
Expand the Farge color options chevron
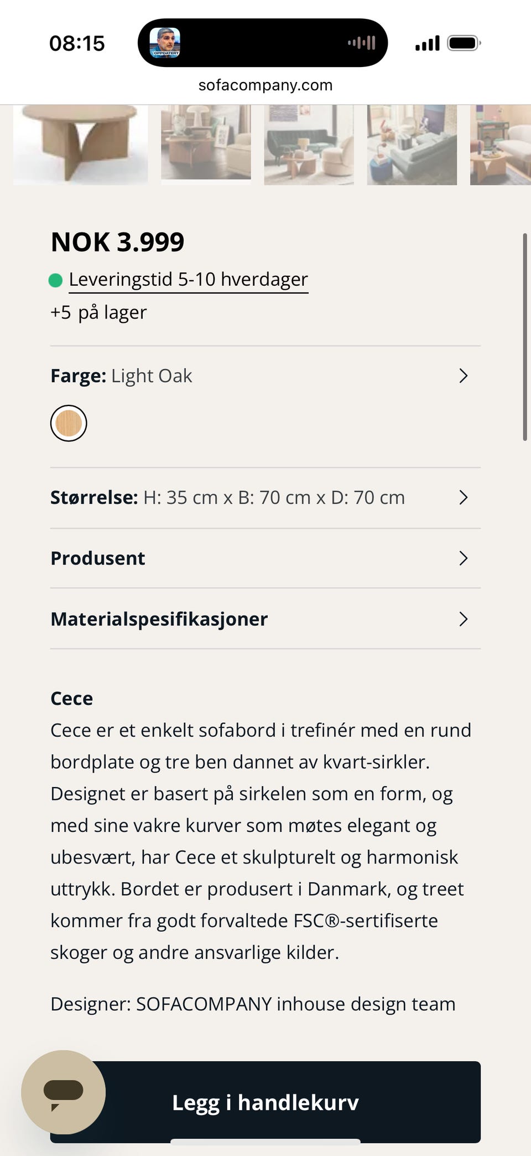tap(464, 376)
